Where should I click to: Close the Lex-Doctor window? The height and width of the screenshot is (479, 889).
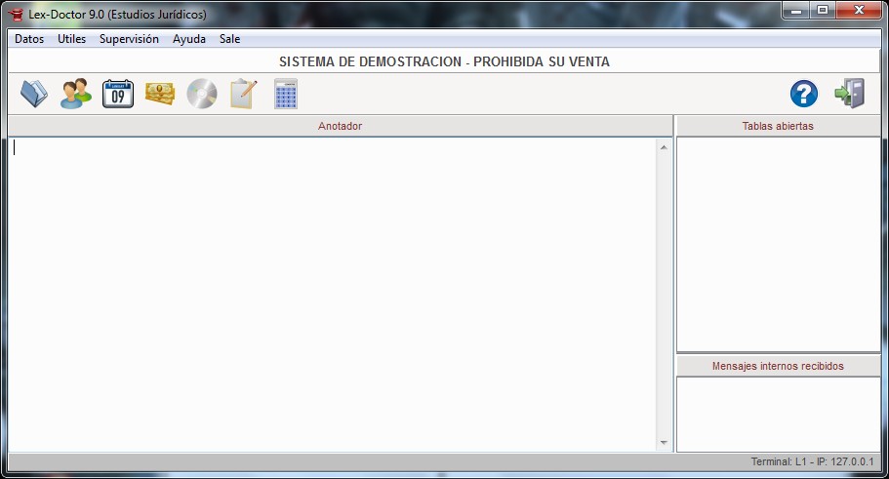(x=859, y=10)
